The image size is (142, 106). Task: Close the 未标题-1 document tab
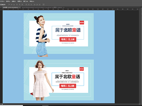click(x=20, y=7)
